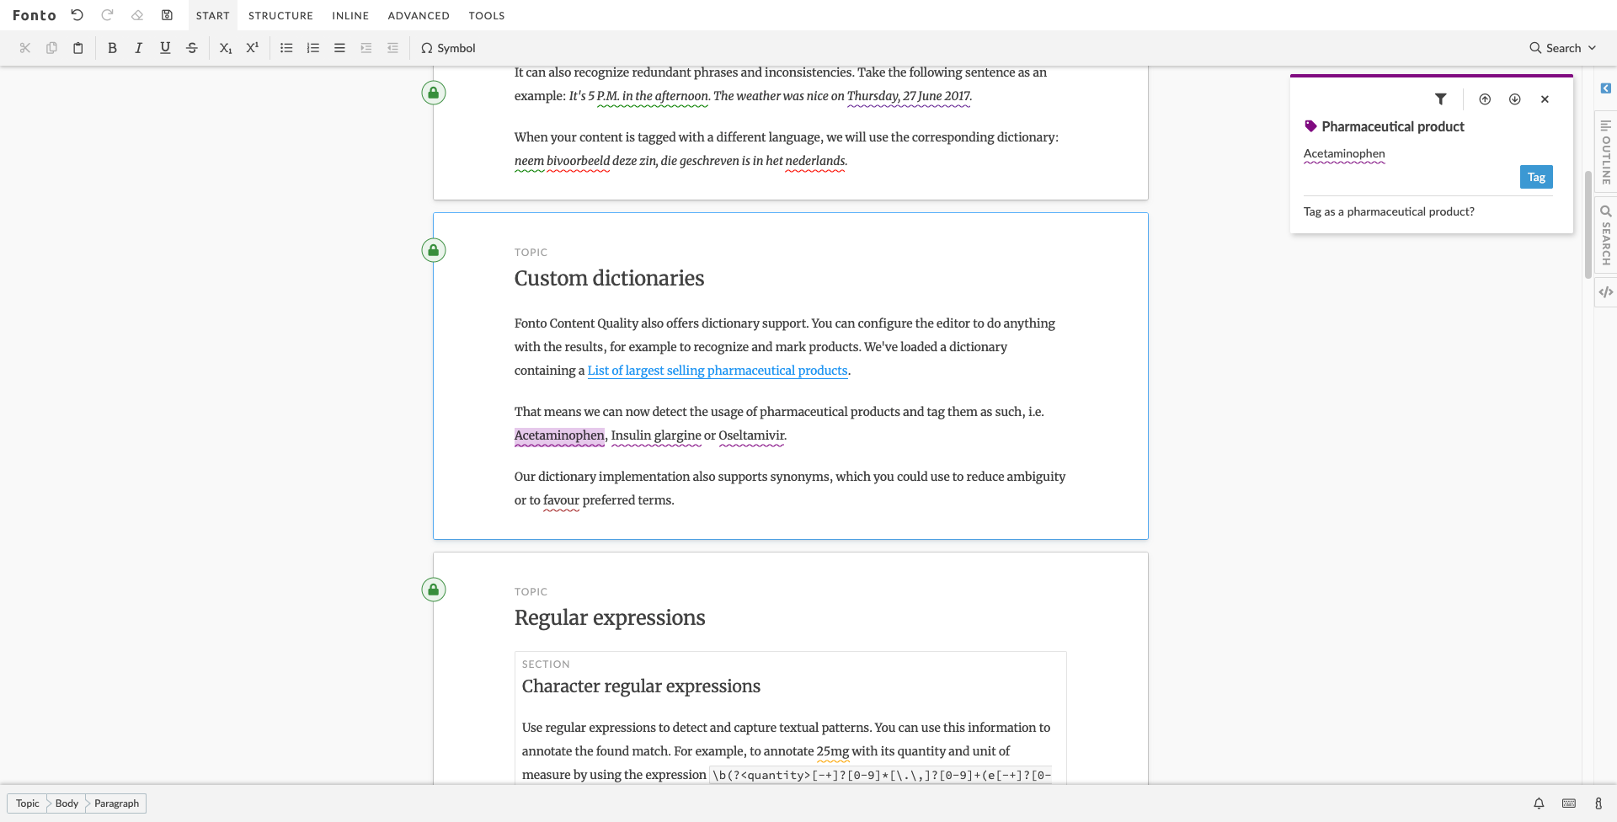Screen dimensions: 1617x822
Task: Insert a bulleted list
Action: click(x=286, y=48)
